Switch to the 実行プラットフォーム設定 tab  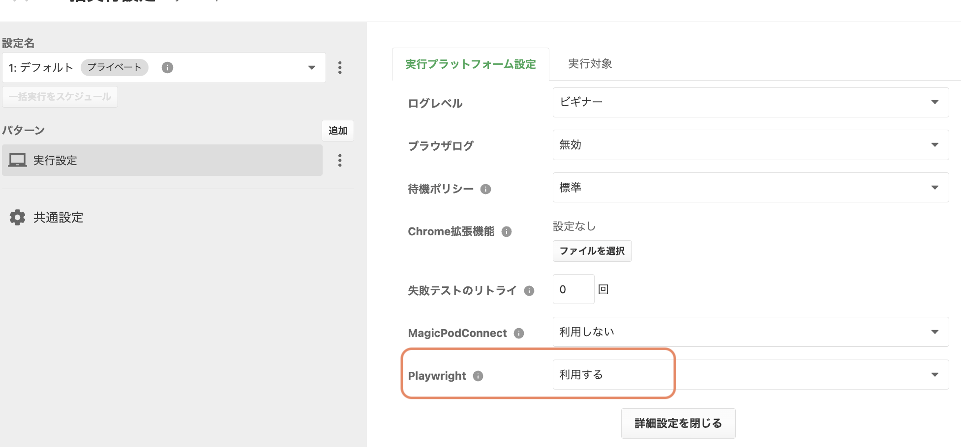coord(471,64)
